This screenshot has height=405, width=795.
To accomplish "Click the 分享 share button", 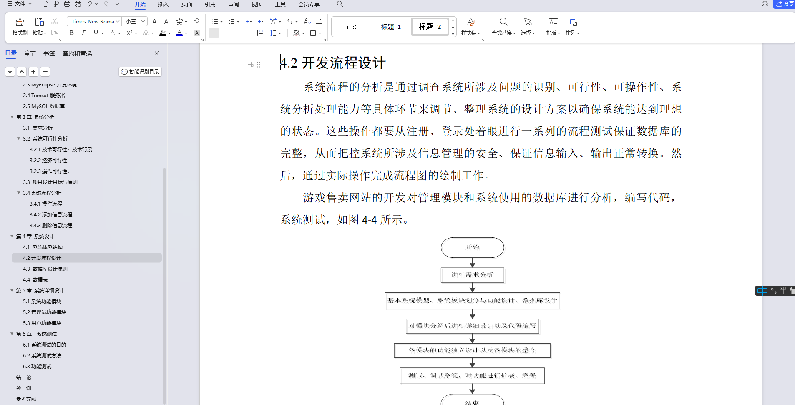I will [785, 4].
